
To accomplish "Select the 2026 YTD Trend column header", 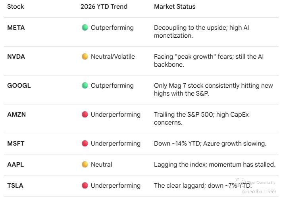I will point(105,7).
